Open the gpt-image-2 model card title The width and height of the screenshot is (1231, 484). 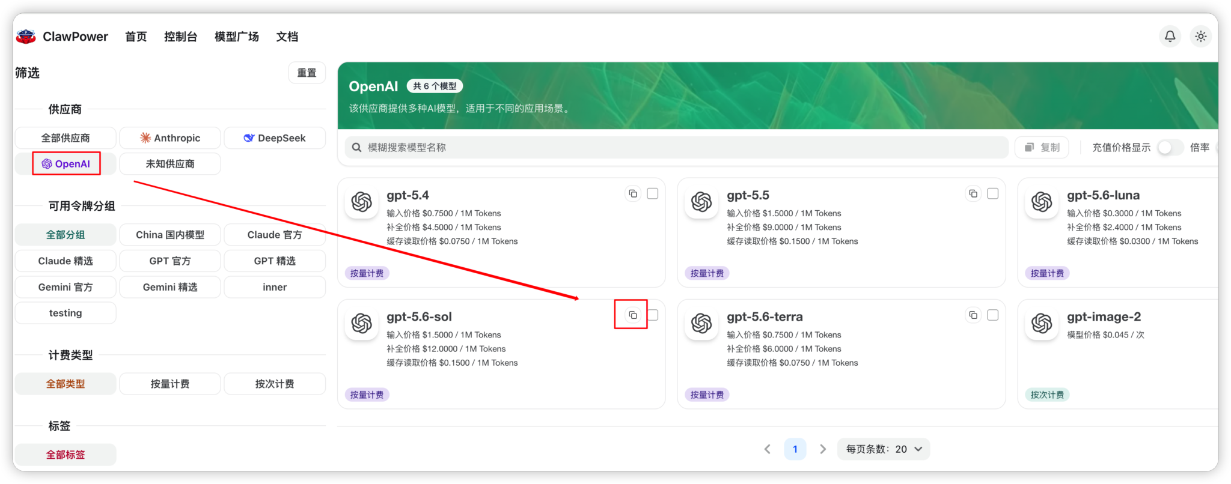tap(1104, 316)
